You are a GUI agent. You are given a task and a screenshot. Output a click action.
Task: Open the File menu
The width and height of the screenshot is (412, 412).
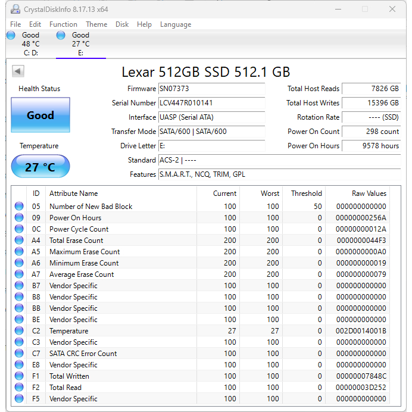15,24
